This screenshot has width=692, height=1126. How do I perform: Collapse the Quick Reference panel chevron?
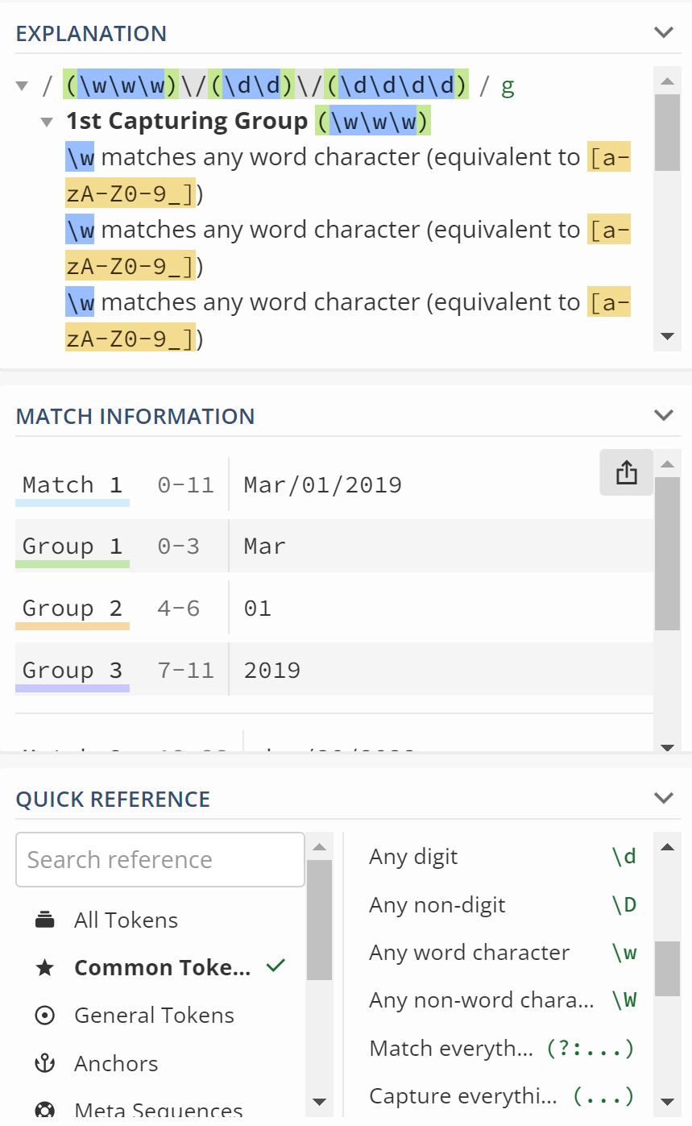coord(664,799)
